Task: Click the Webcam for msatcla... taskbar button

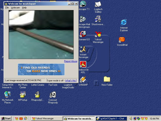Action: click(x=79, y=118)
